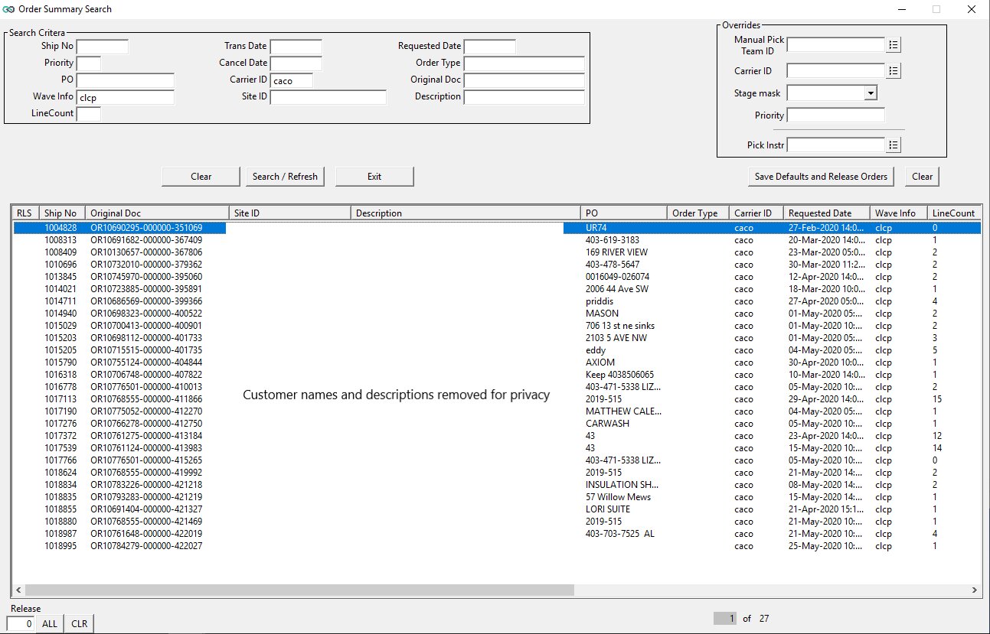The image size is (990, 634).
Task: Click the Wave Info search field
Action: pos(125,98)
